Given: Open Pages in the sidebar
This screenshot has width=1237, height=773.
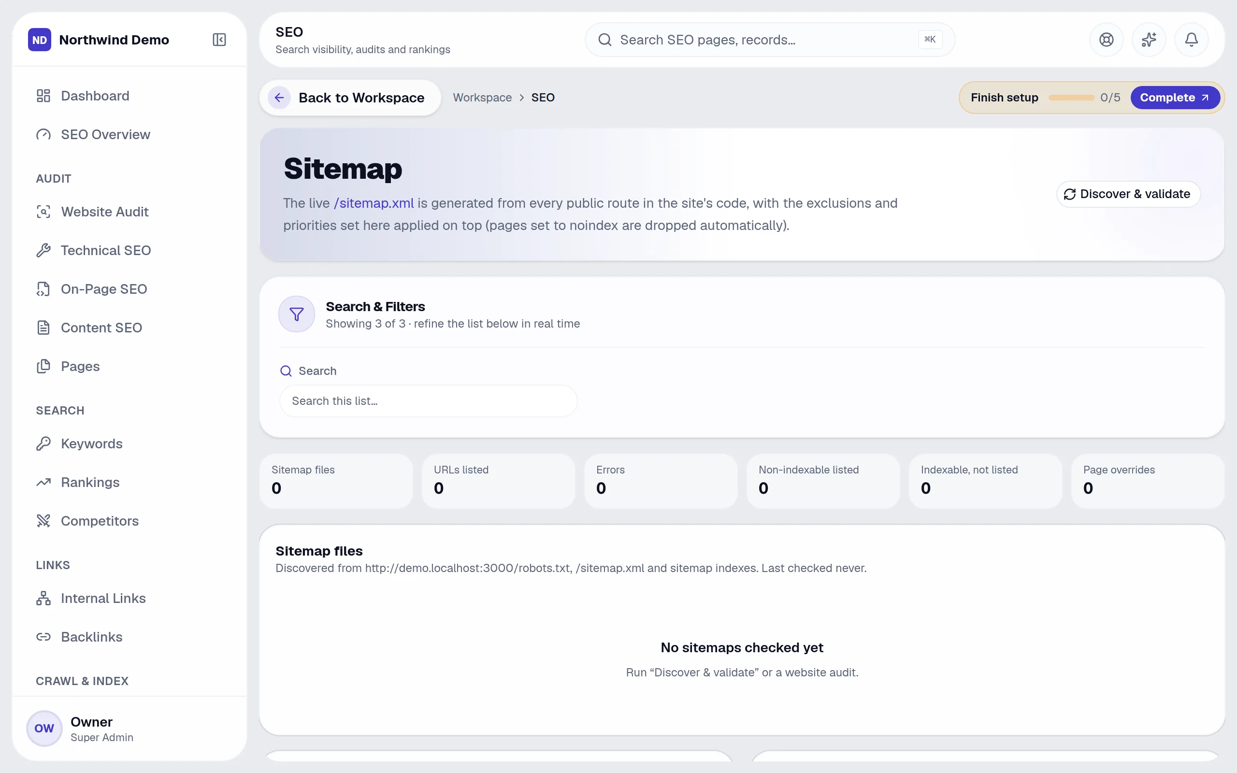Looking at the screenshot, I should point(129,366).
